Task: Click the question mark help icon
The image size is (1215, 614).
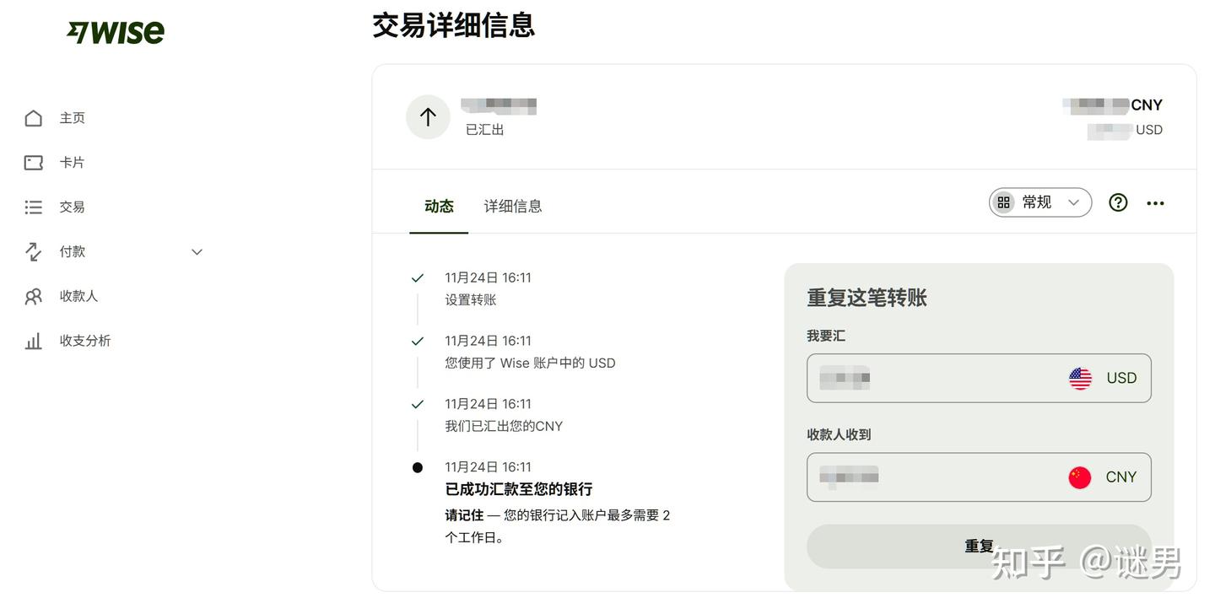Action: [x=1118, y=202]
